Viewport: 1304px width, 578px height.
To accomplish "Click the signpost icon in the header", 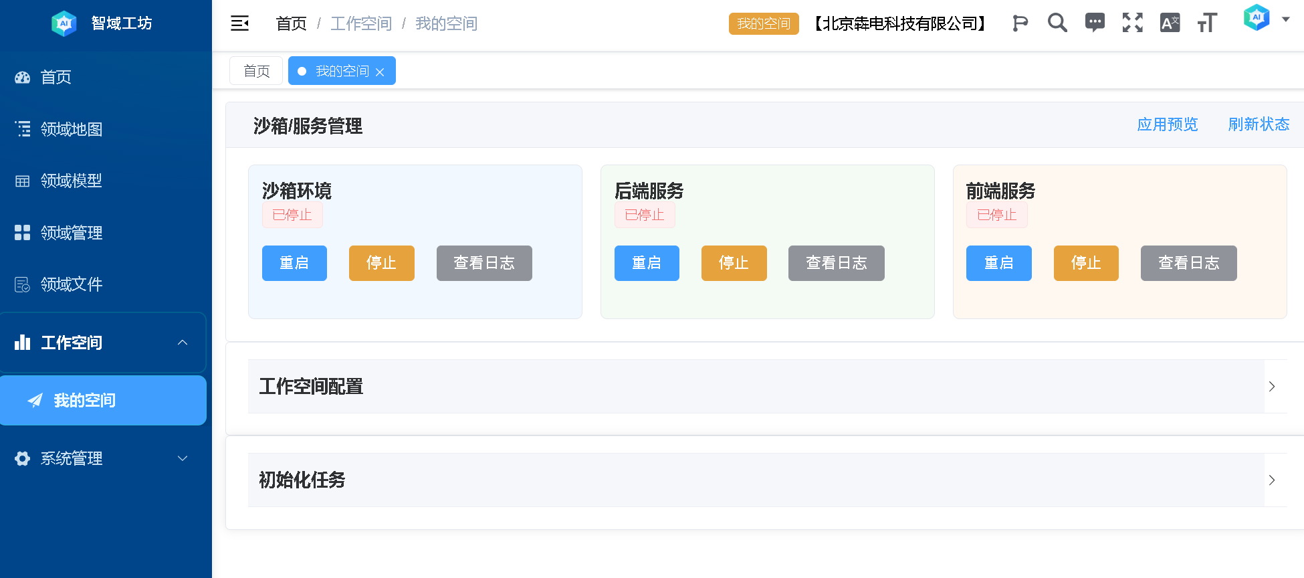I will tap(1019, 23).
